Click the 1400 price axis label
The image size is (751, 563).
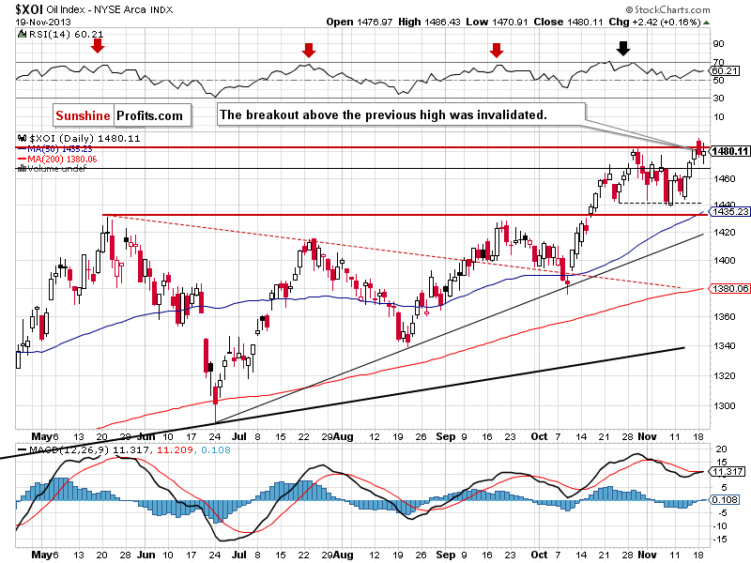(x=724, y=261)
